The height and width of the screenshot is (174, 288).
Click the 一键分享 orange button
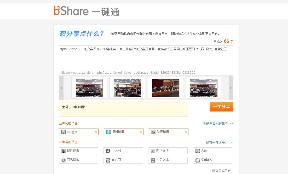pyautogui.click(x=222, y=107)
